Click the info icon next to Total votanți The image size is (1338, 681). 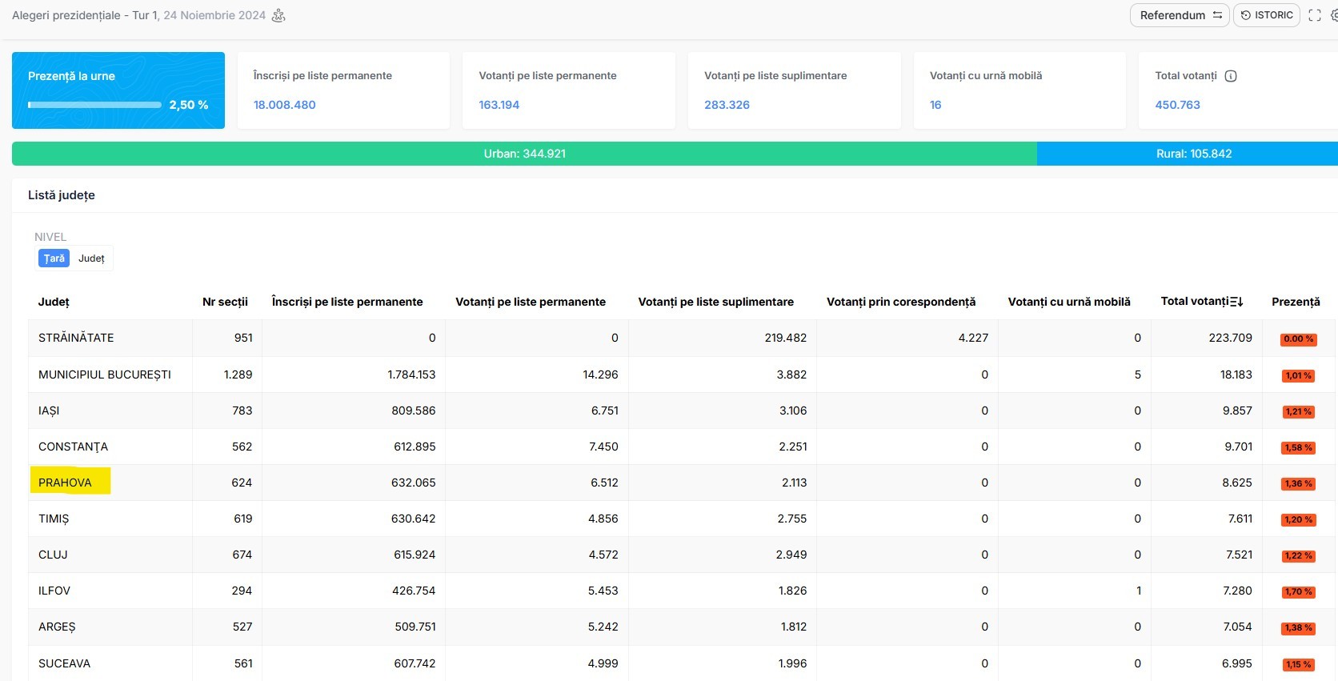(x=1231, y=76)
